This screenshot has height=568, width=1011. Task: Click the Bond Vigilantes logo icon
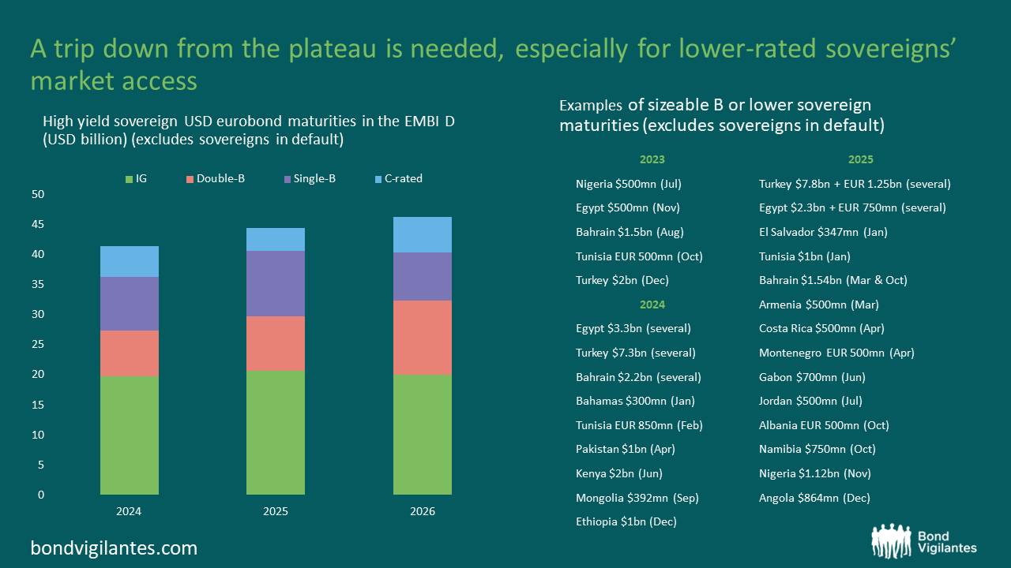[891, 540]
